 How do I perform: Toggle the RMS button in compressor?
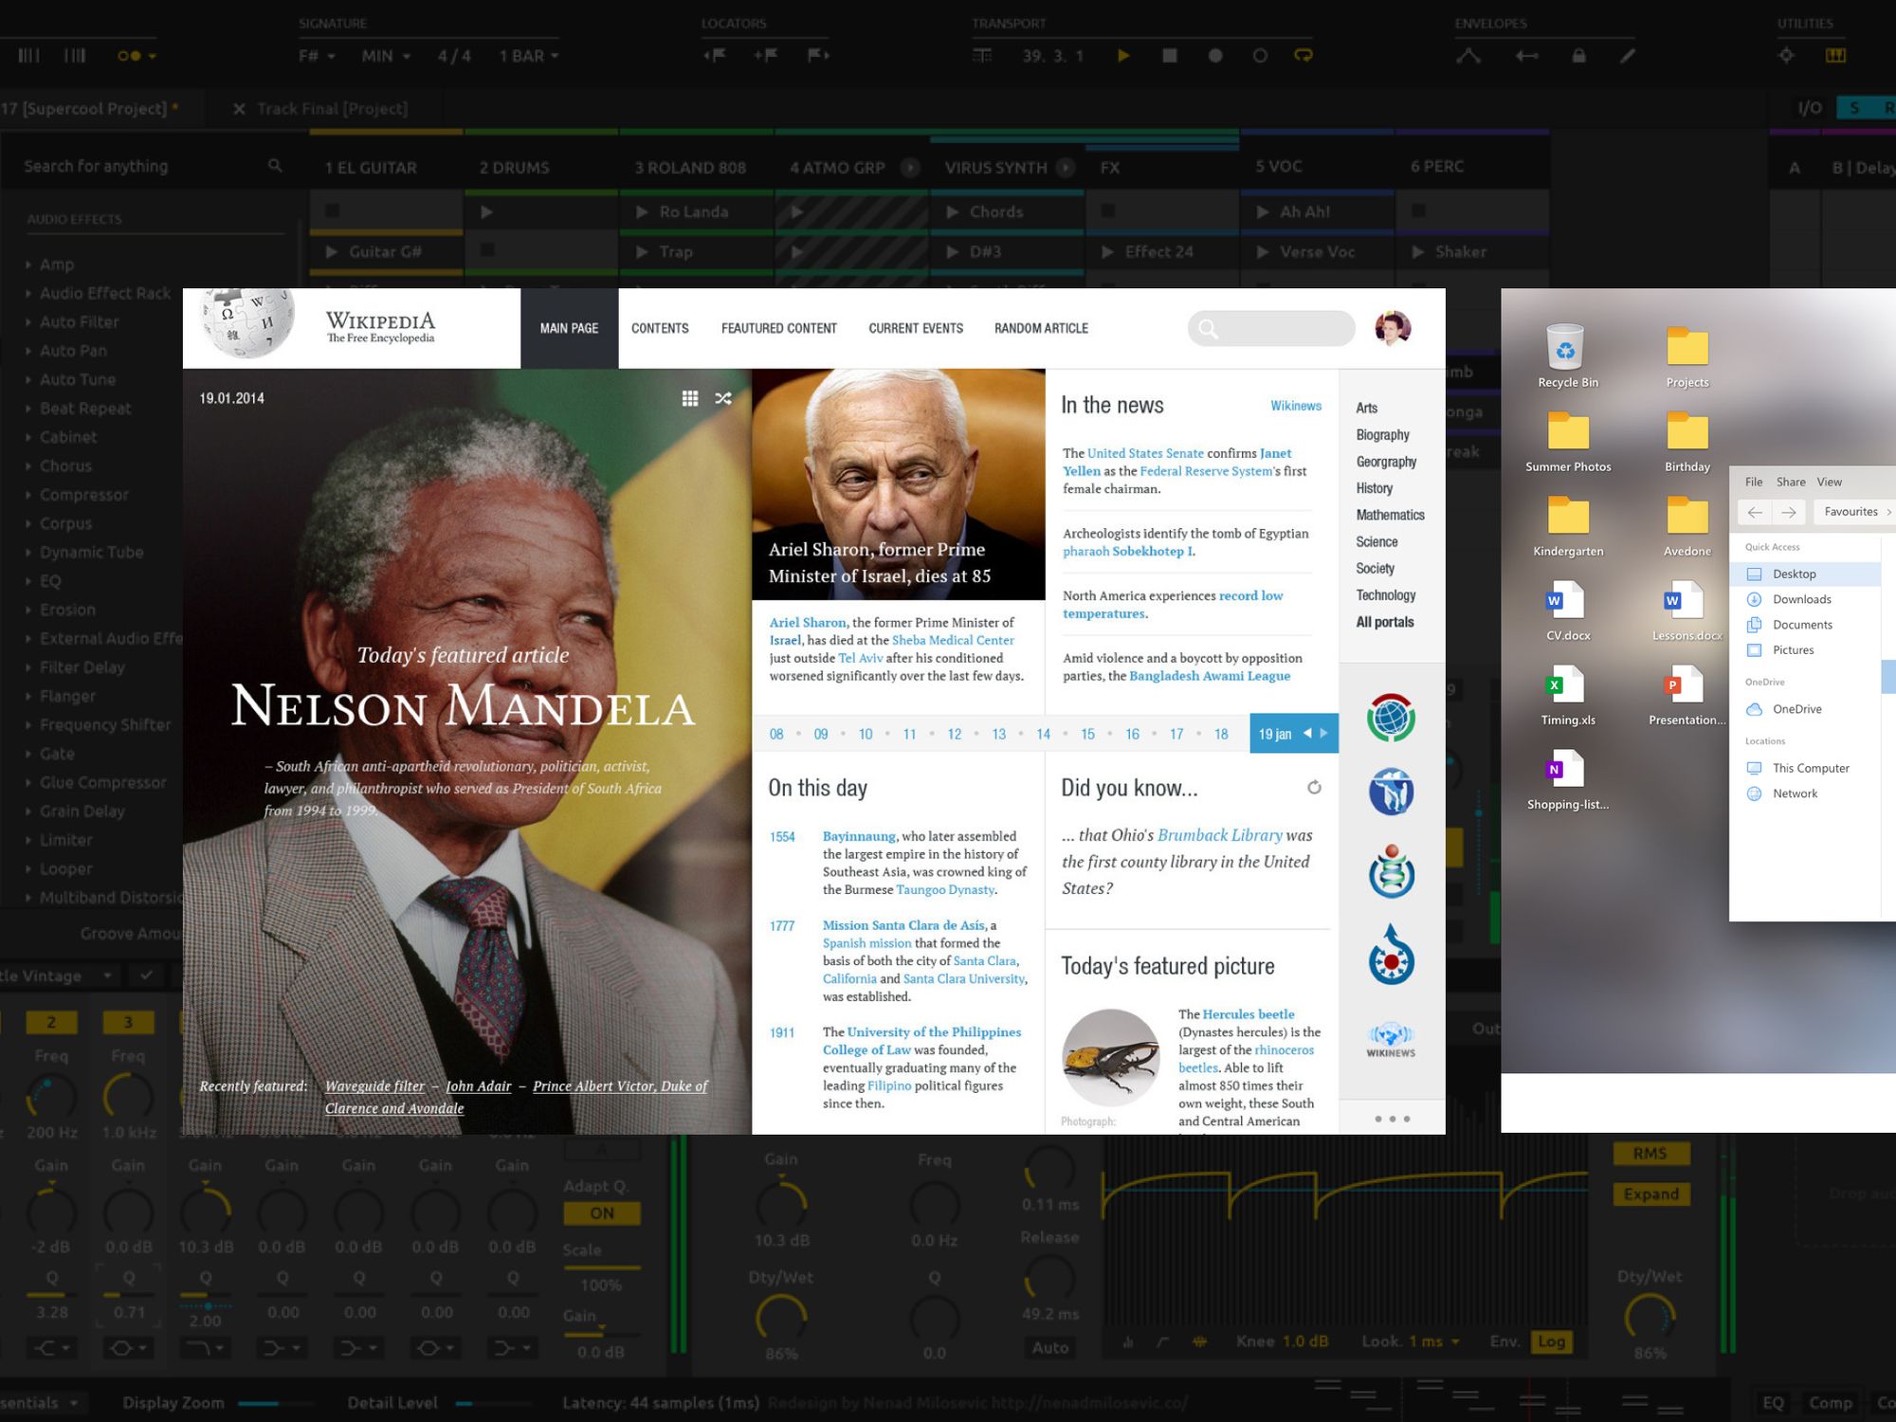coord(1650,1154)
